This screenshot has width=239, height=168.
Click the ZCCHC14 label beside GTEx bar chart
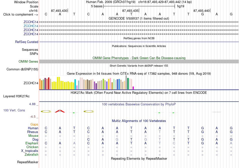point(31,83)
